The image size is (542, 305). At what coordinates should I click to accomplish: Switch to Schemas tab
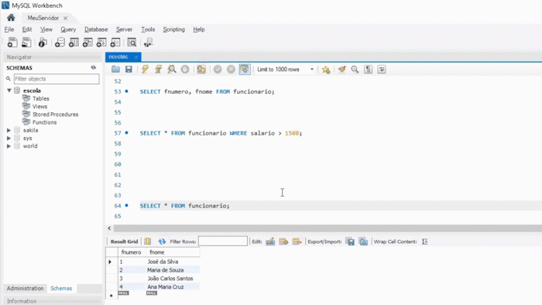61,289
